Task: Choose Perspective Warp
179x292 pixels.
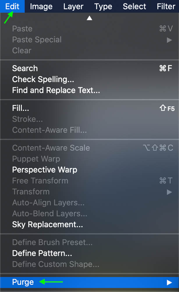Action: [90, 170]
